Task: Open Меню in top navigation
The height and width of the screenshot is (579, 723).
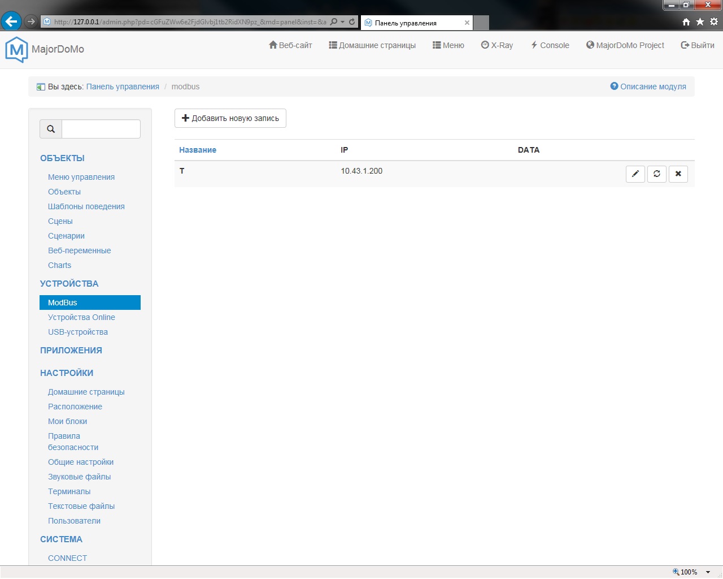Action: (x=448, y=45)
